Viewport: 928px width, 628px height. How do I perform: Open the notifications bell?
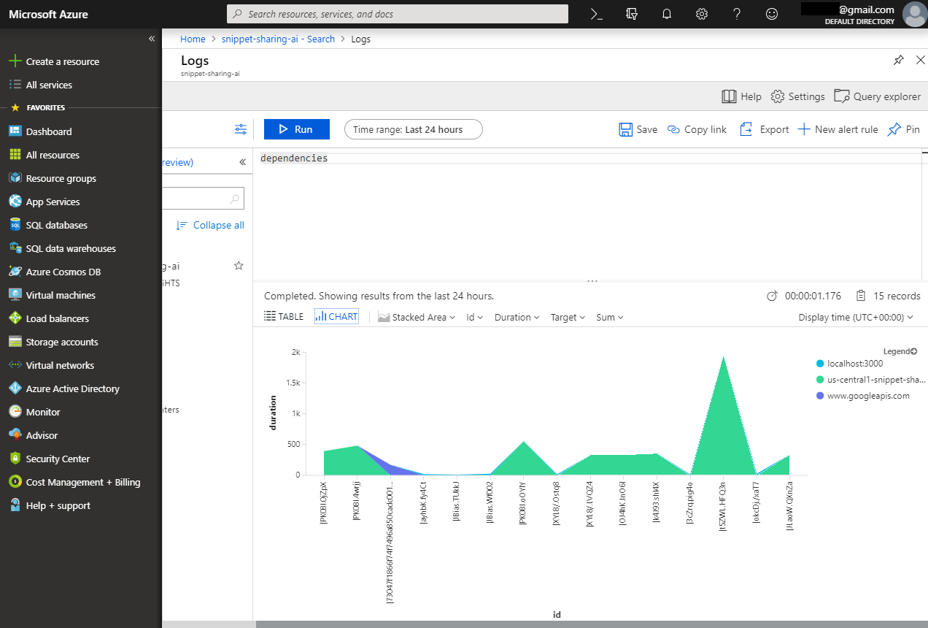[667, 14]
